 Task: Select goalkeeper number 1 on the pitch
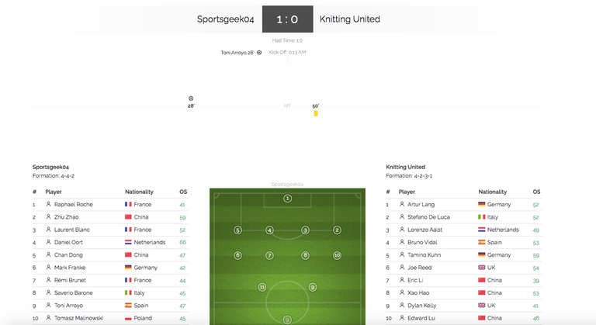point(287,199)
